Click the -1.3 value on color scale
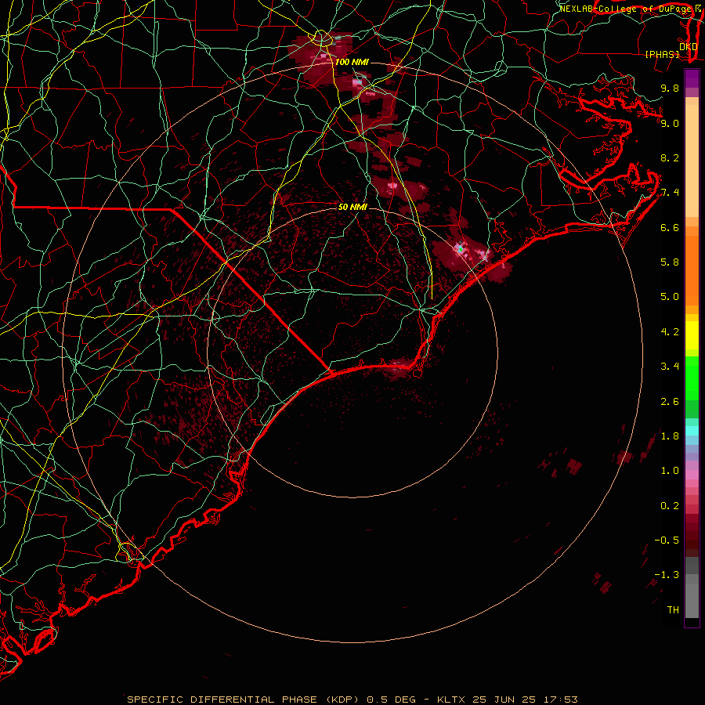This screenshot has height=705, width=705. [667, 575]
